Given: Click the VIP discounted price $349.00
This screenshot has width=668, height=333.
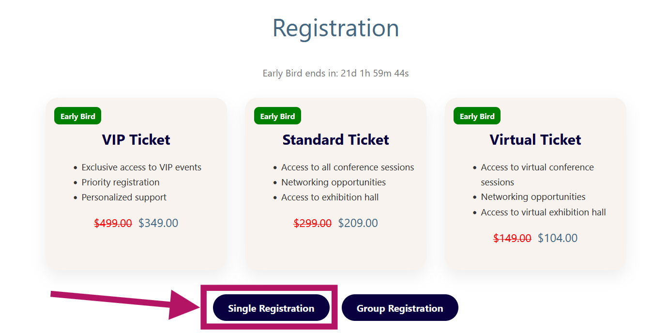Looking at the screenshot, I should [158, 223].
